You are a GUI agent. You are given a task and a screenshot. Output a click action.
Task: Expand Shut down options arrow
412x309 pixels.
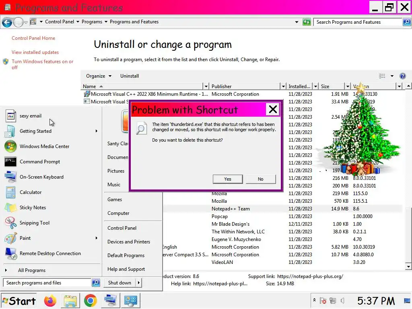click(x=139, y=283)
